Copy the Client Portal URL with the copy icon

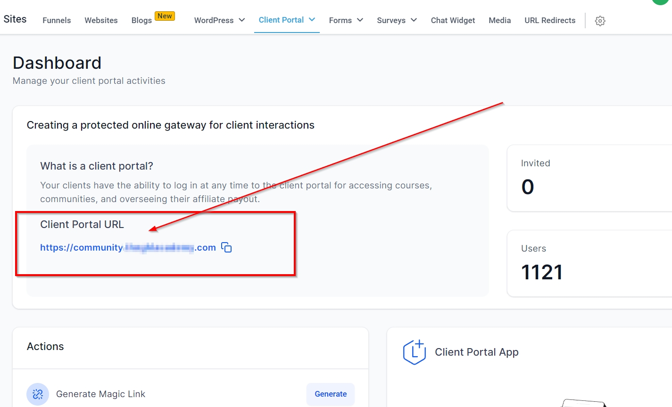point(226,247)
